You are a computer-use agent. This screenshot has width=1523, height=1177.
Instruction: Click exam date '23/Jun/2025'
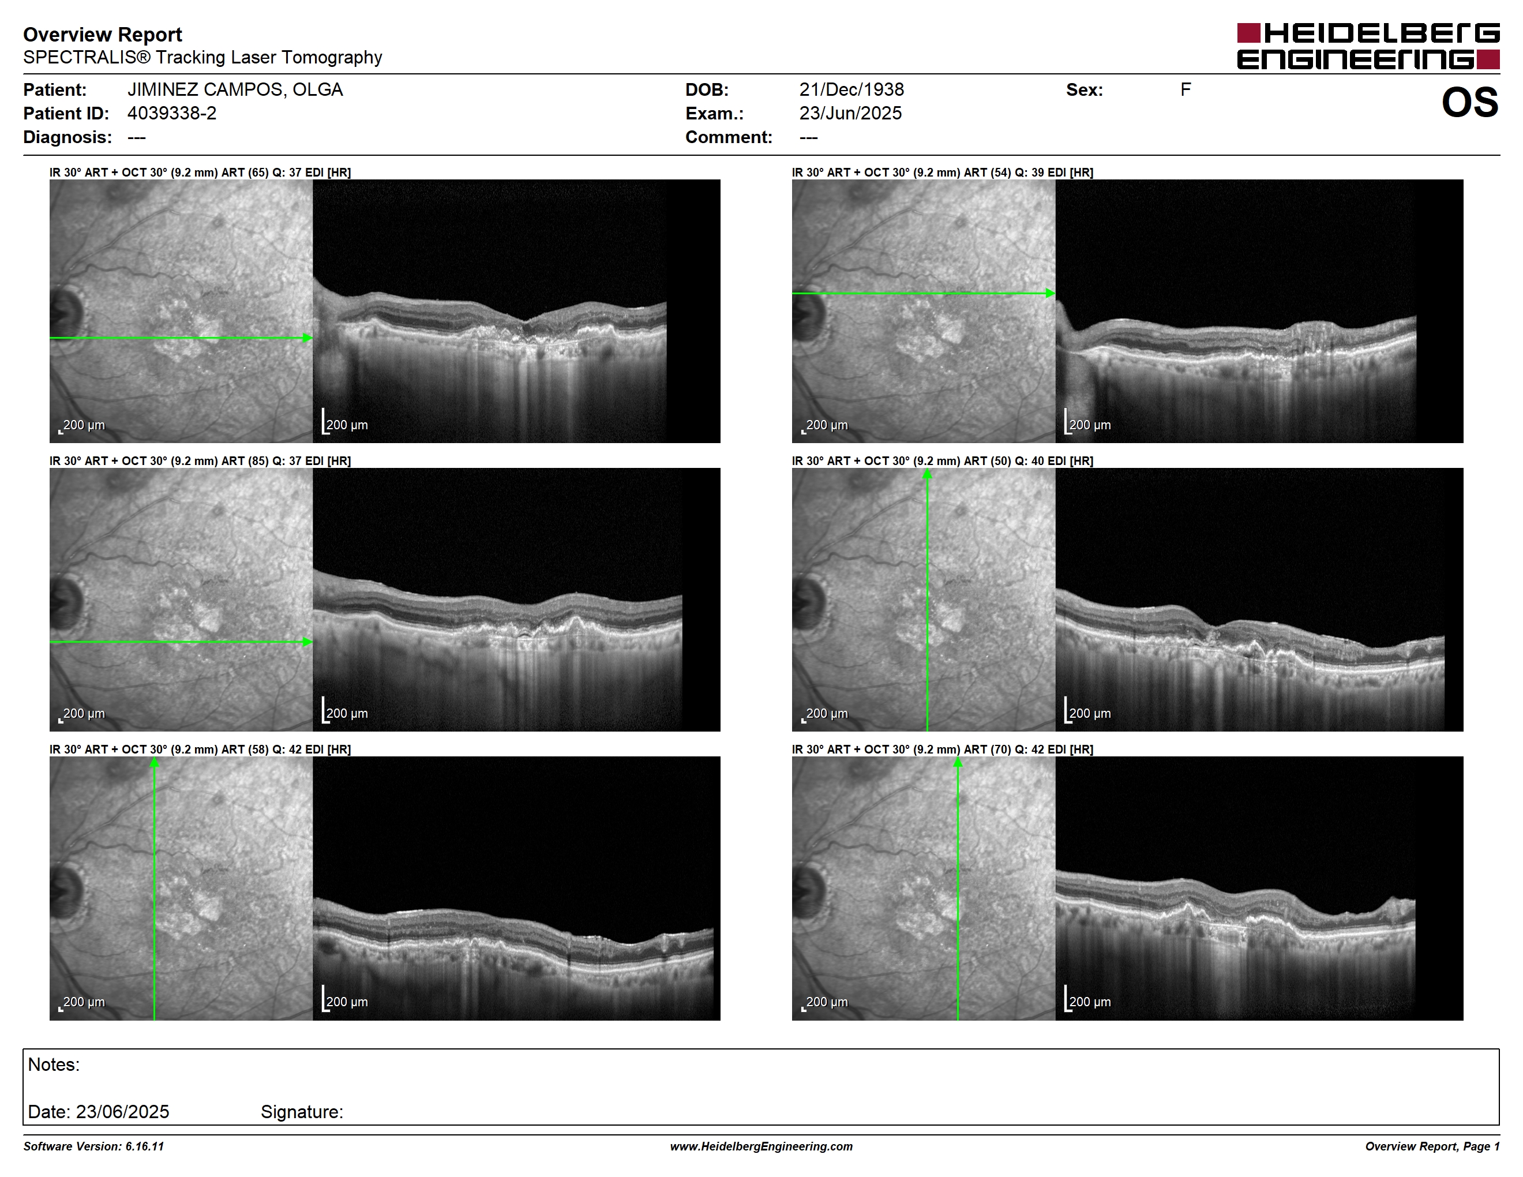point(850,113)
